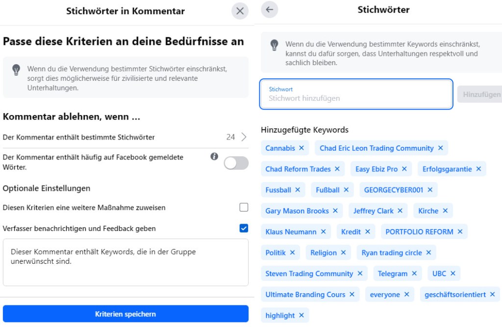This screenshot has height=327, width=502.
Task: Delete the highlight keyword chip
Action: pyautogui.click(x=301, y=315)
